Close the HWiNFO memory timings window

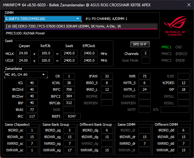pyautogui.click(x=189, y=5)
